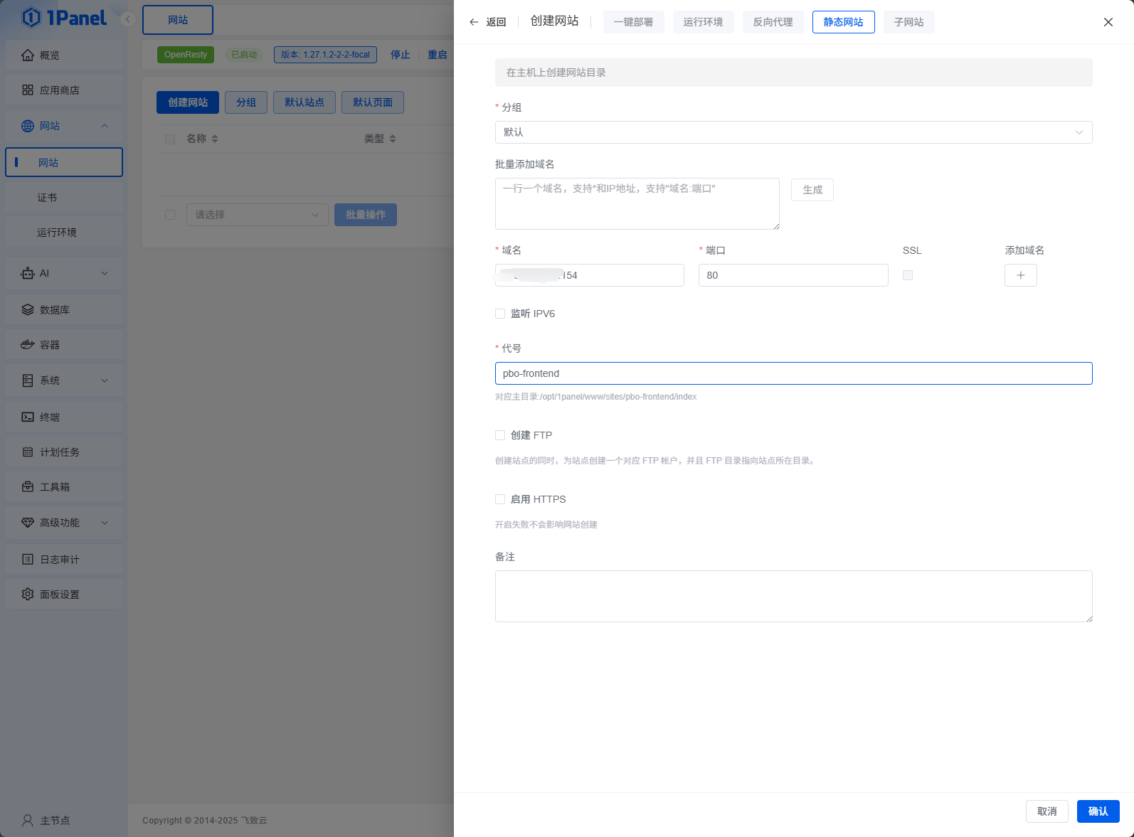This screenshot has width=1134, height=837.
Task: Collapse sidebar with the chevron icon
Action: (128, 19)
